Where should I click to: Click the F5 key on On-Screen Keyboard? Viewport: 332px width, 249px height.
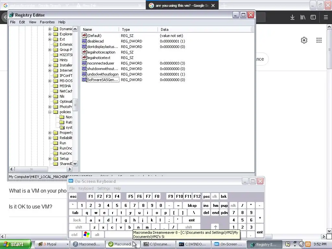coord(131,196)
